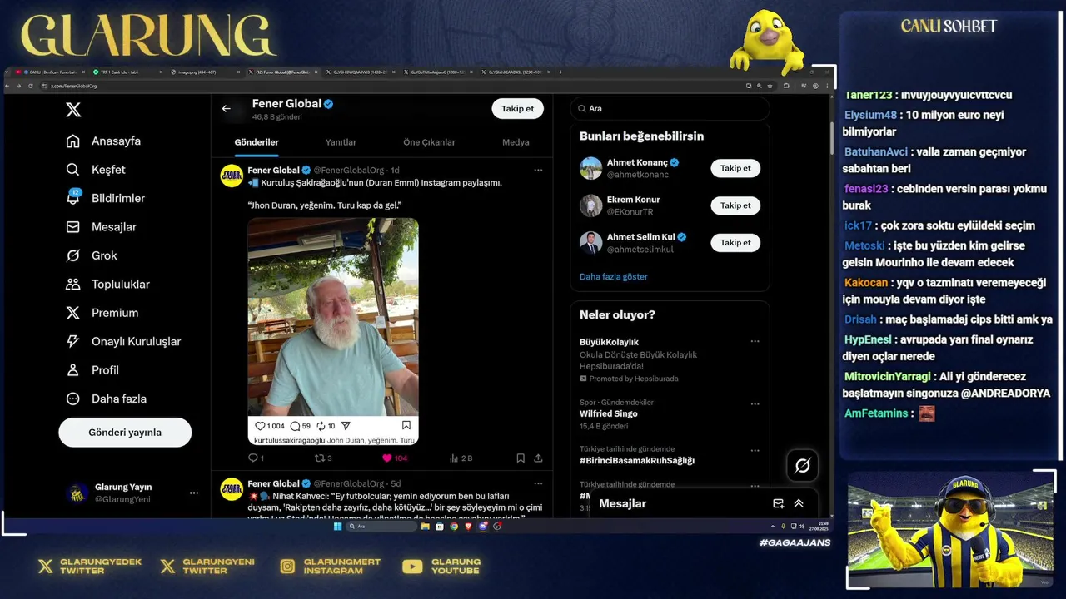
Task: Repost the Jhon Duran post
Action: click(322, 458)
